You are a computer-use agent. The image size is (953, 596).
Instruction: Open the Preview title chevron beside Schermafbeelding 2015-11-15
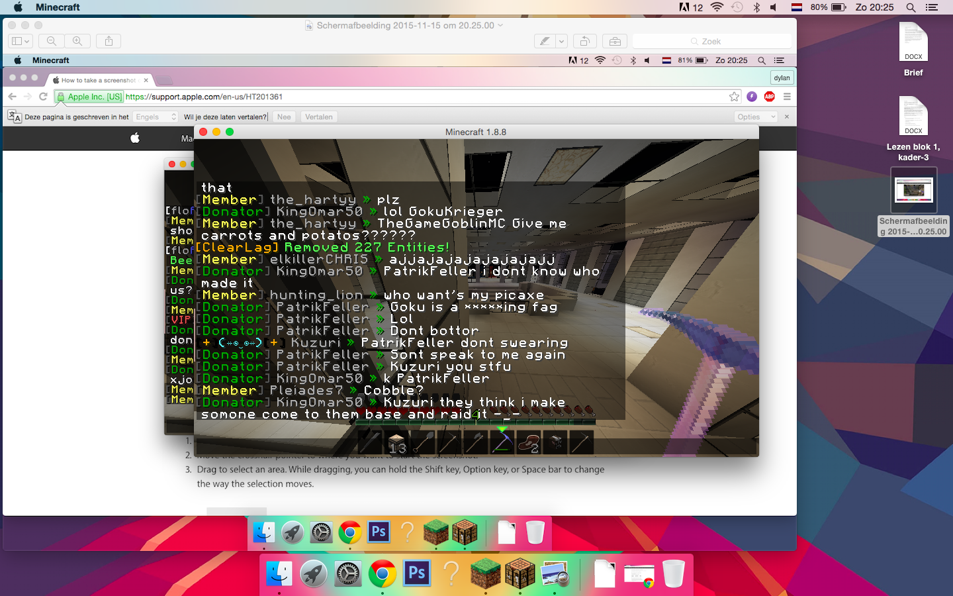500,25
